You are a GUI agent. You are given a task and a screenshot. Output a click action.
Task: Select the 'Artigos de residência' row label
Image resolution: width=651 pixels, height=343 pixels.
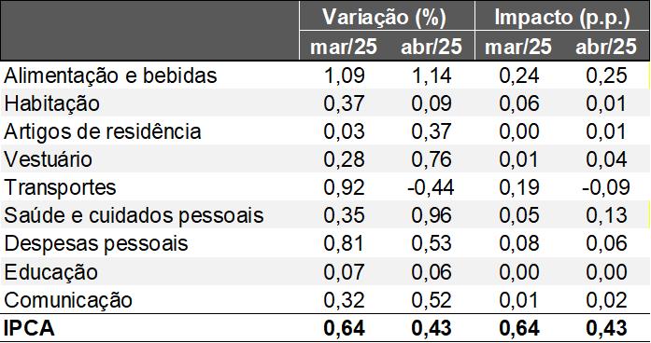pyautogui.click(x=103, y=131)
